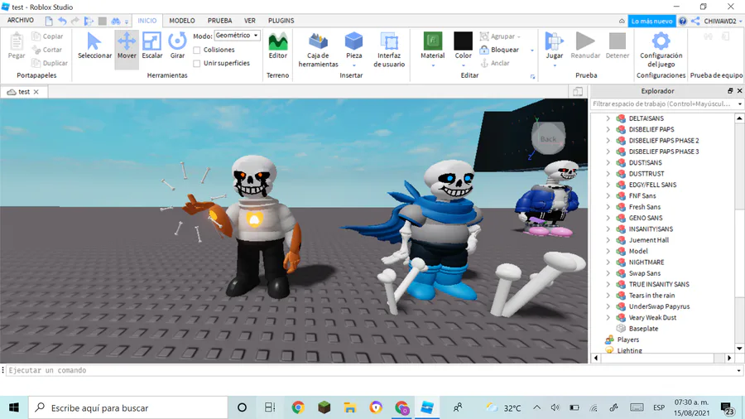Open the Pieza dropdown arrow
The height and width of the screenshot is (419, 745).
point(354,65)
